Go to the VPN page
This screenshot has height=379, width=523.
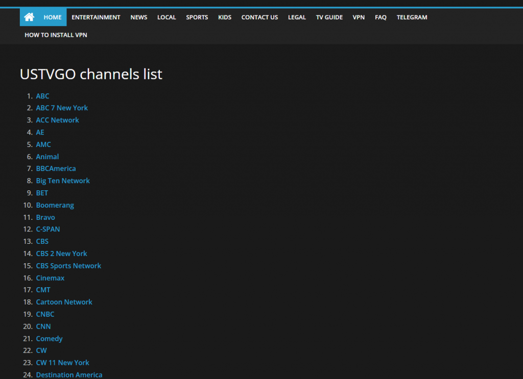pyautogui.click(x=359, y=17)
